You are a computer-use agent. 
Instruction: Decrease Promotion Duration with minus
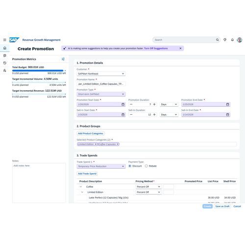(x=131, y=104)
